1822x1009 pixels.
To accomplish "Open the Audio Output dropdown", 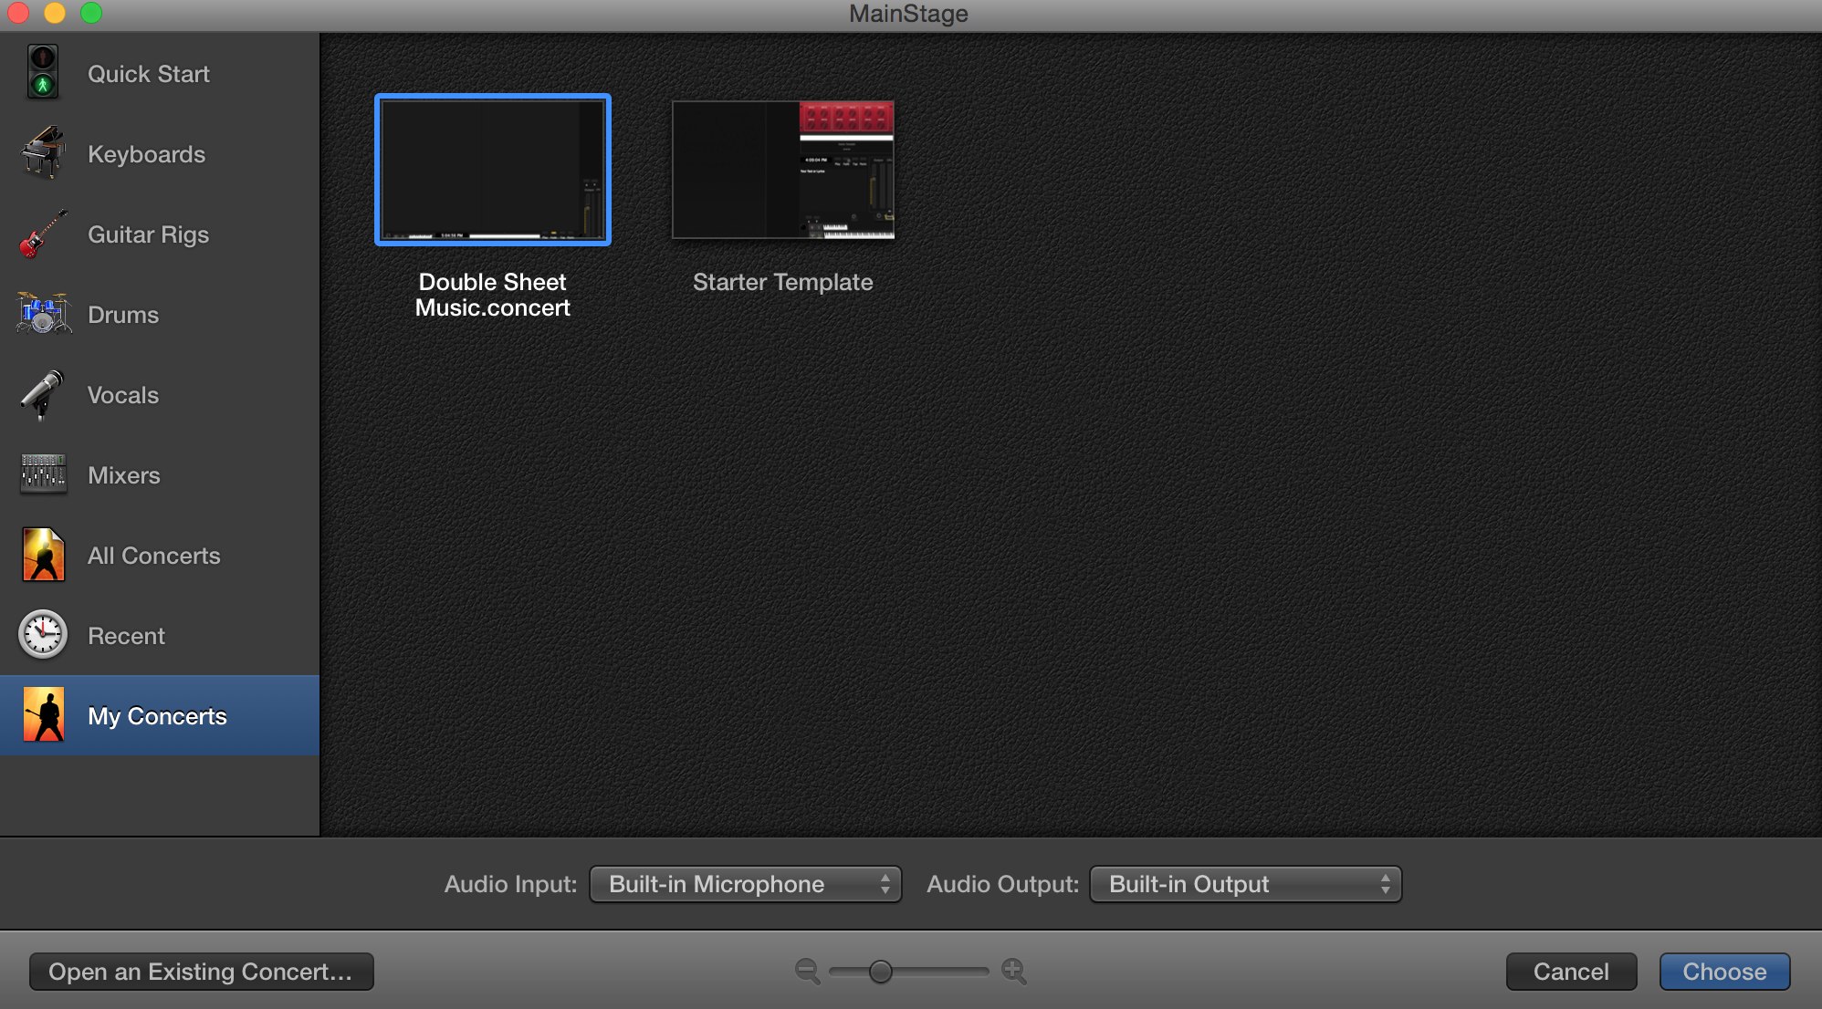I will click(x=1246, y=884).
